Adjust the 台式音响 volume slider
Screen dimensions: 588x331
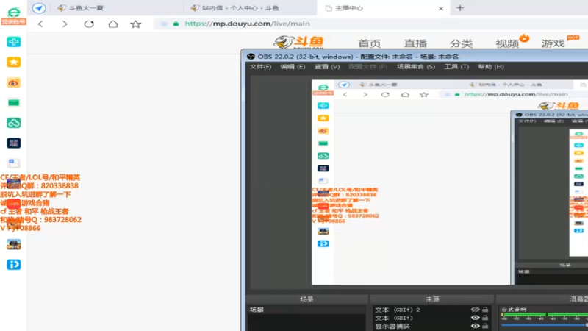(x=544, y=325)
